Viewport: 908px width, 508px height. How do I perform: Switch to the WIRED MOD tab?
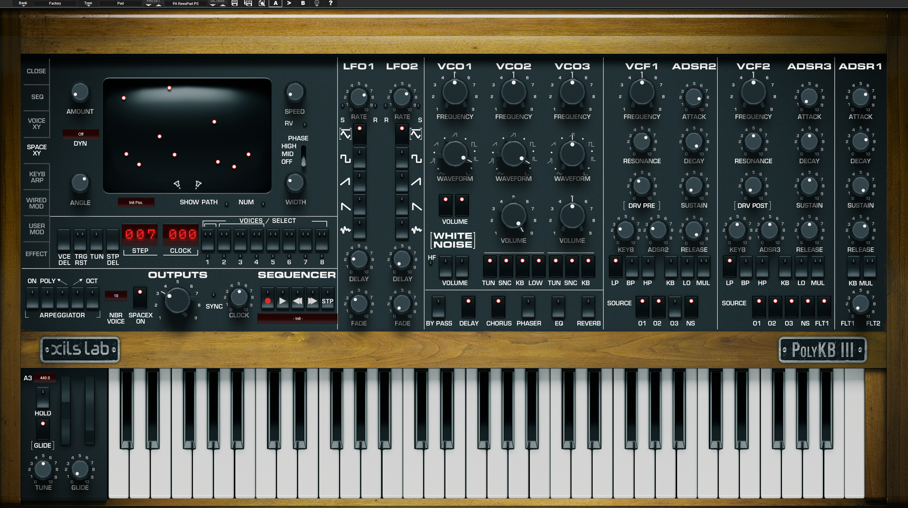36,203
